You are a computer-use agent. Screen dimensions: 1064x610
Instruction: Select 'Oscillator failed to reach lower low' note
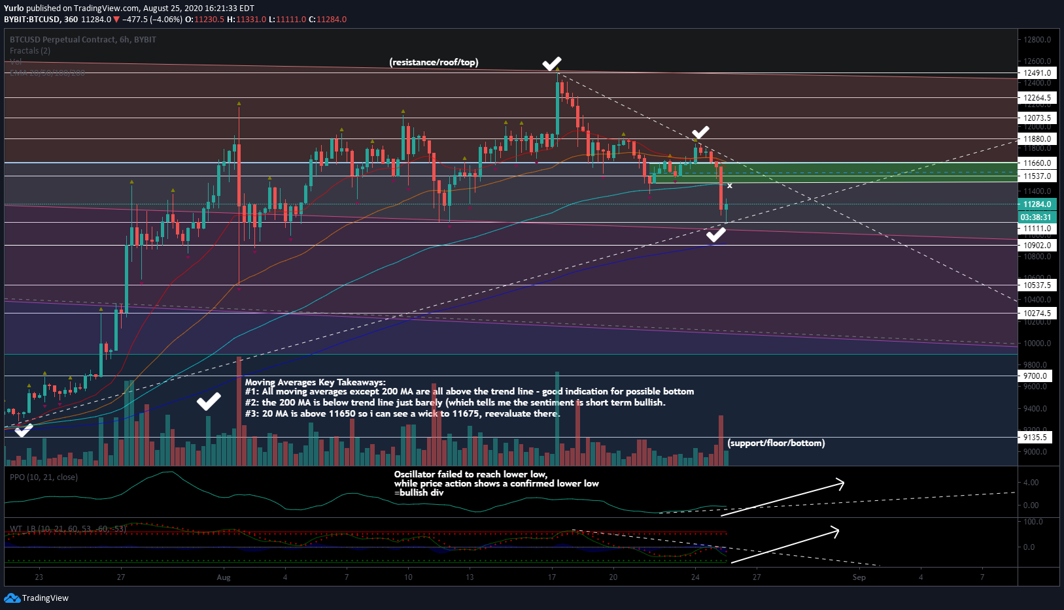coord(471,475)
